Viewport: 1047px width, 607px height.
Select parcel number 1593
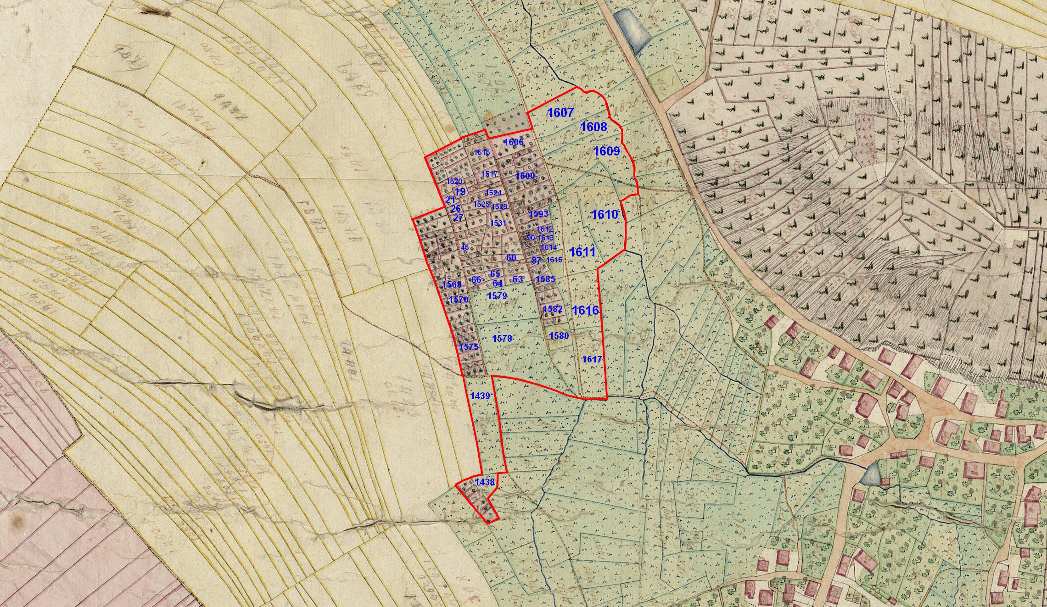(x=538, y=214)
